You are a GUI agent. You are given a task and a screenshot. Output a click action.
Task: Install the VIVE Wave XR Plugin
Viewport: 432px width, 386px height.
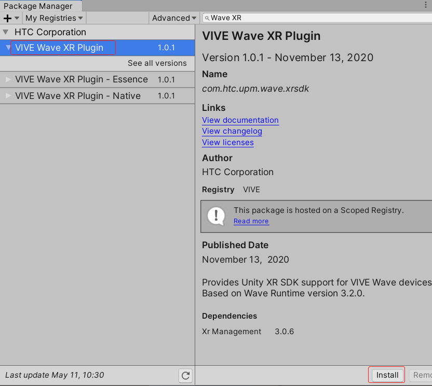387,375
